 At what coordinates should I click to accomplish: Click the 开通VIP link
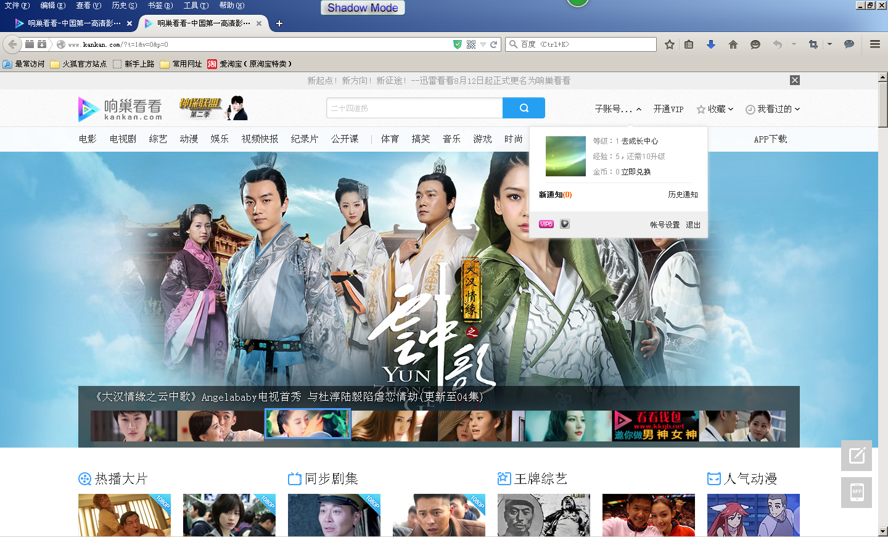[668, 109]
